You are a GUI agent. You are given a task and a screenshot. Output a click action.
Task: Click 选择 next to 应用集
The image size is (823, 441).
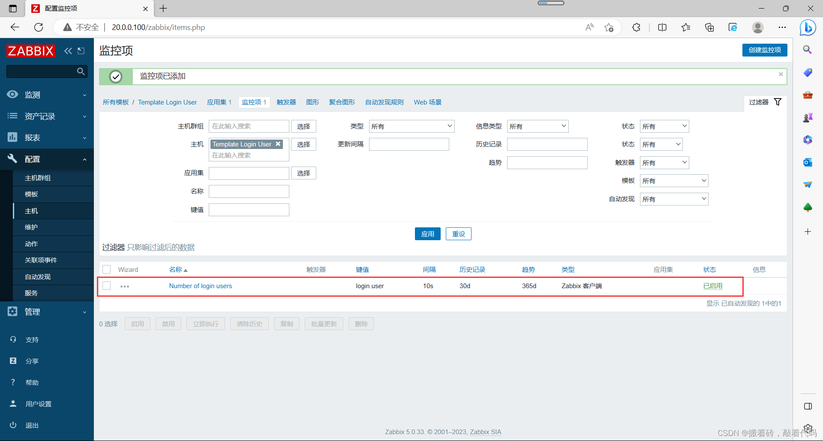[x=303, y=173]
